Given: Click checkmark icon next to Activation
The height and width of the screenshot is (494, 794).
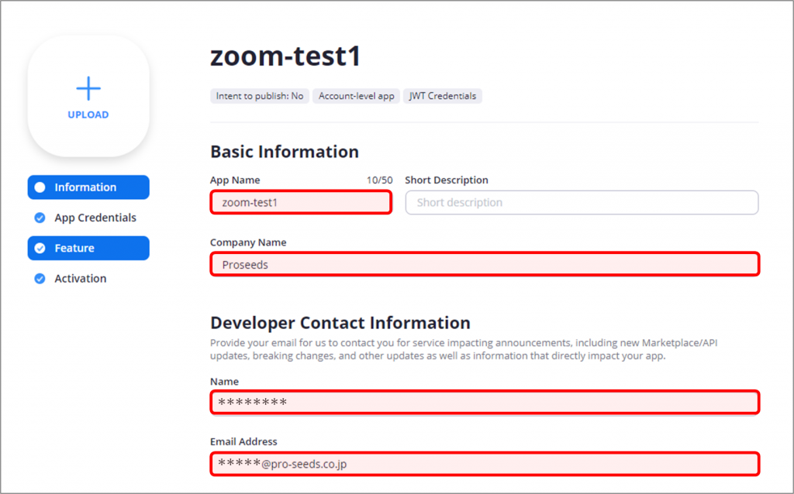Looking at the screenshot, I should click(x=40, y=279).
